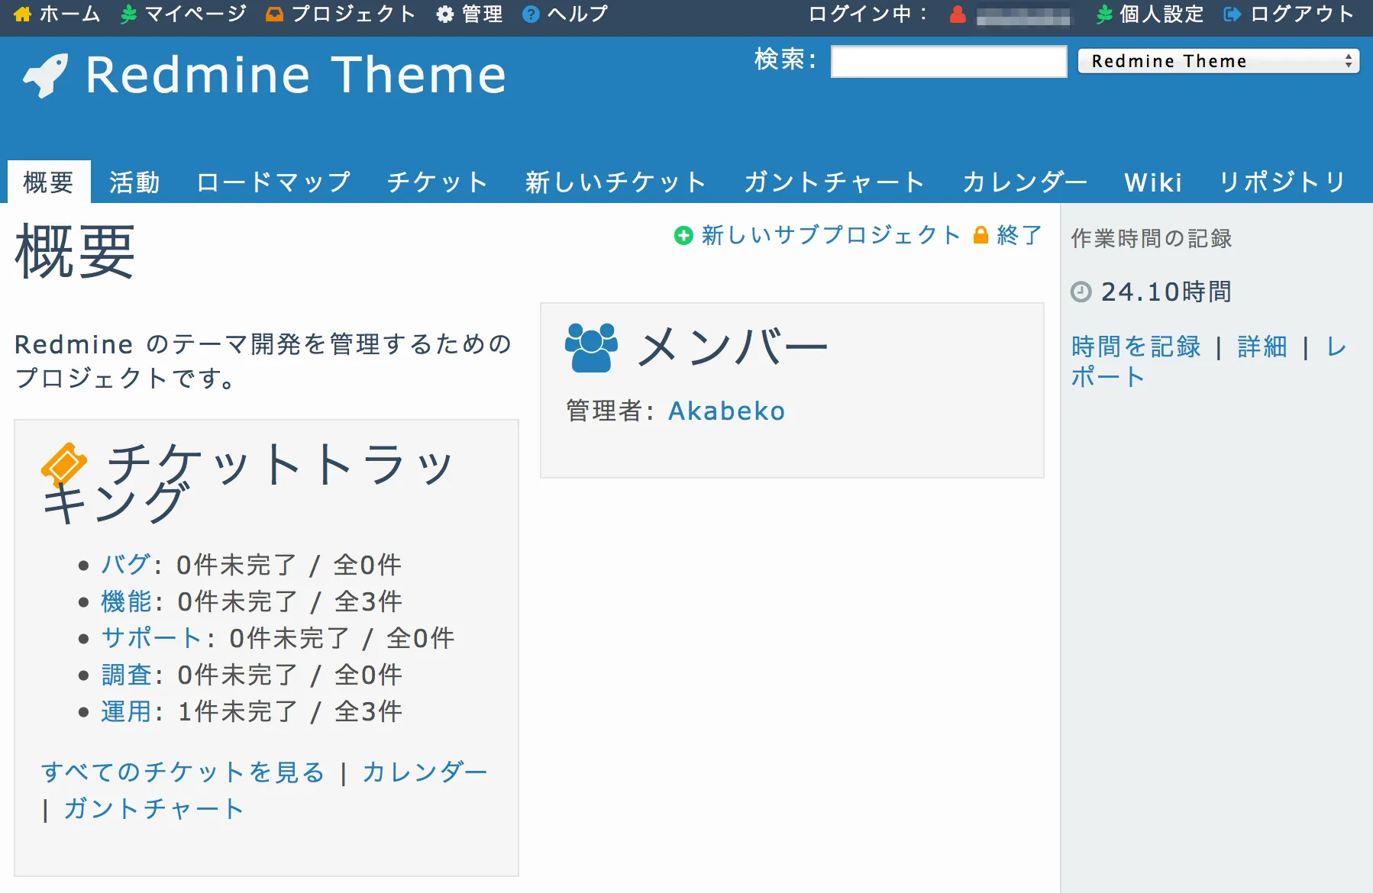Open すべてのチケットを見る link

pyautogui.click(x=183, y=772)
